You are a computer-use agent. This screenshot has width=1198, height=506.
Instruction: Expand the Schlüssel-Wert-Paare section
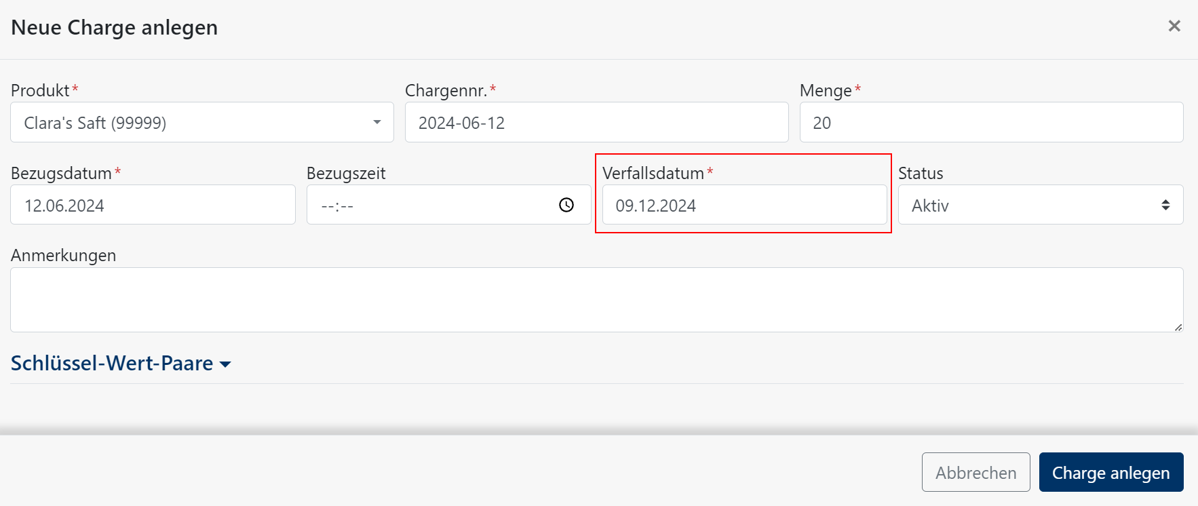click(x=121, y=364)
